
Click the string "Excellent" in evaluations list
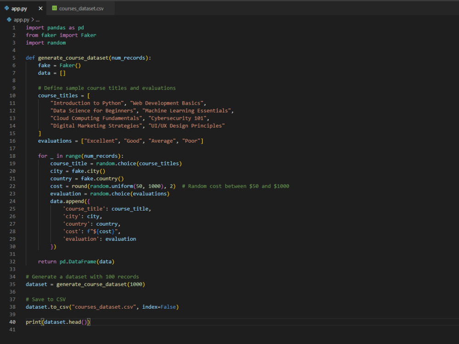tap(101, 141)
